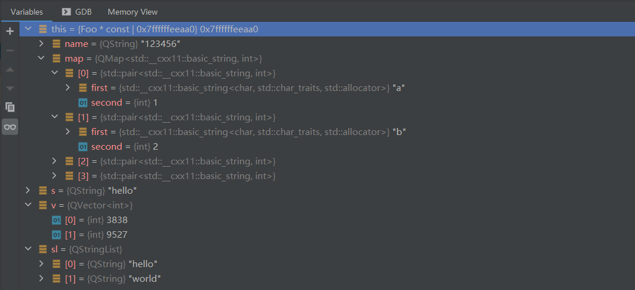Collapse the v QVector node
This screenshot has height=290, width=635.
tap(28, 205)
